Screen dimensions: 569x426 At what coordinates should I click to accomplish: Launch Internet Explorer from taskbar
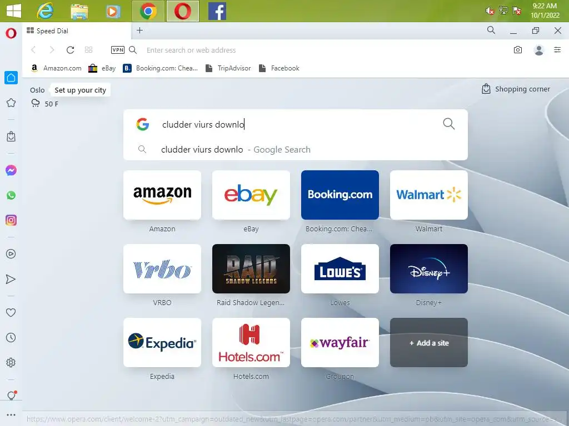tap(45, 11)
